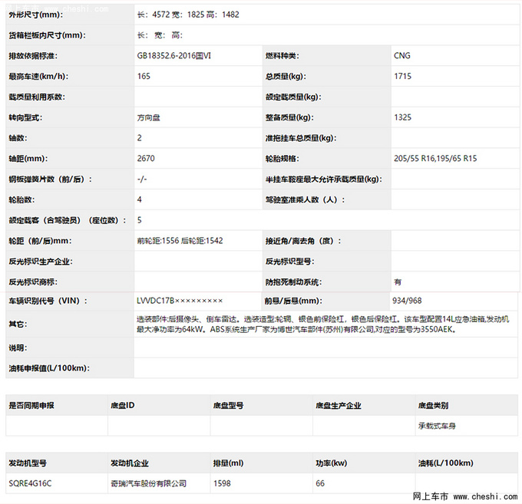
Task: Click the 半挂车鞍座最大允许承载质量(kg) label
Action: click(323, 180)
